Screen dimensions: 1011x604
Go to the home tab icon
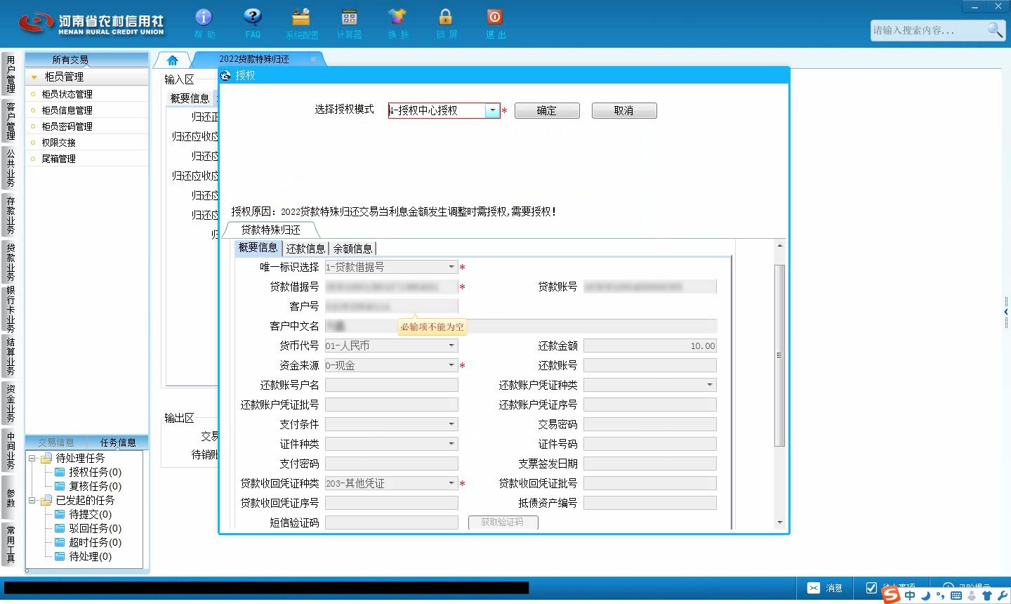pyautogui.click(x=173, y=60)
